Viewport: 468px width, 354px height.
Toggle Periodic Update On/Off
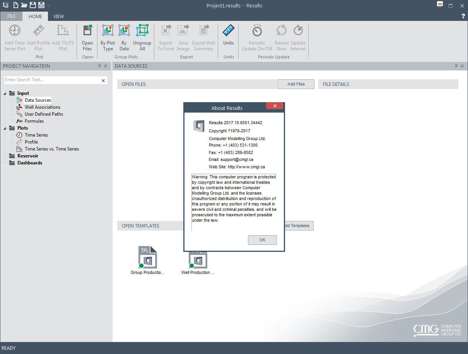257,30
